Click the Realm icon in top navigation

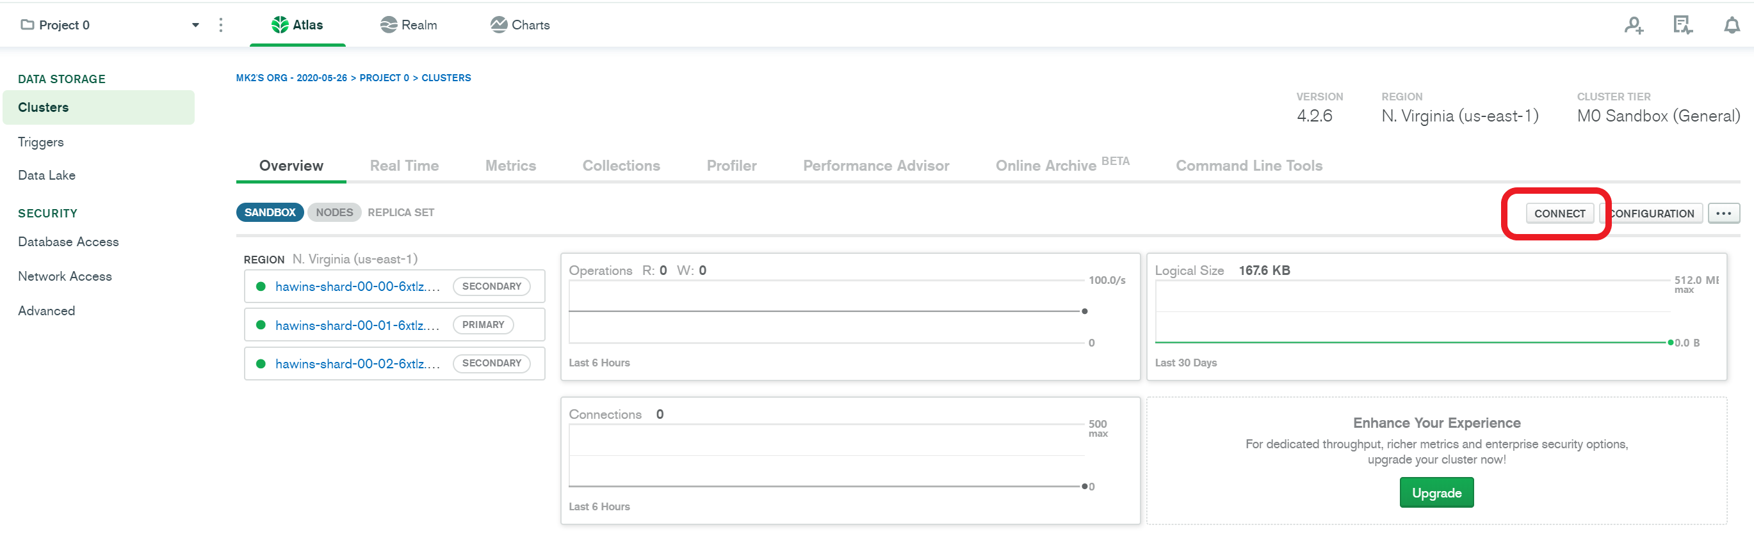389,25
